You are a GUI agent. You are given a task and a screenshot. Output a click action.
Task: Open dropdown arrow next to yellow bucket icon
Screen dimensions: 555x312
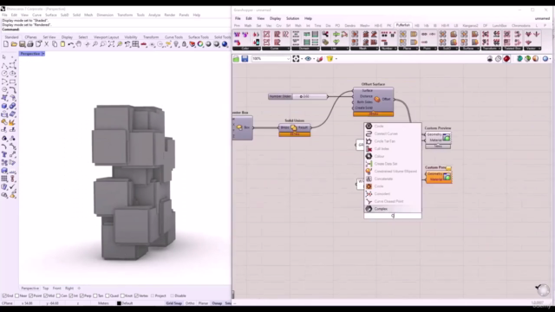[336, 59]
